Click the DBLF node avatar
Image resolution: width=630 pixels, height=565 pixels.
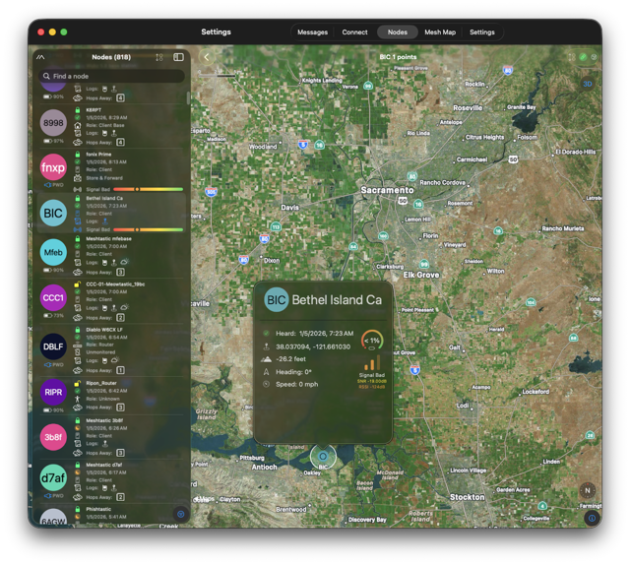pos(53,346)
